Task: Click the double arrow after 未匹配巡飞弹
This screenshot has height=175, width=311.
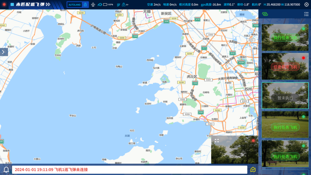Action: [48, 5]
